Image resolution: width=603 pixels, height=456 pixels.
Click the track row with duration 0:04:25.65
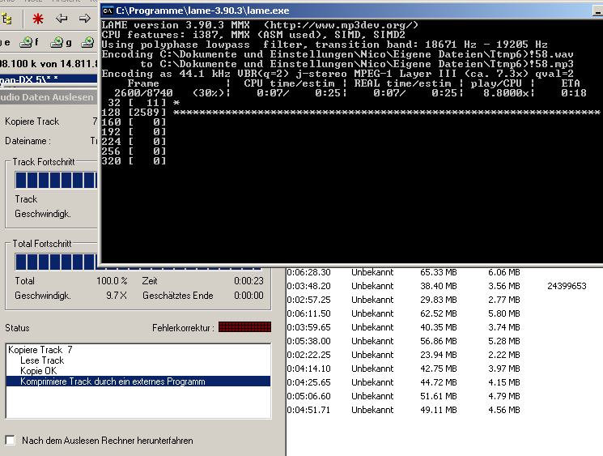coord(444,382)
